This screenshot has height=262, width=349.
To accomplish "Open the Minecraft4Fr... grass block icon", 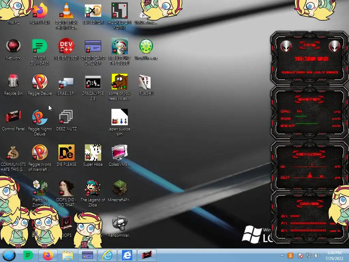I will pos(120,191).
